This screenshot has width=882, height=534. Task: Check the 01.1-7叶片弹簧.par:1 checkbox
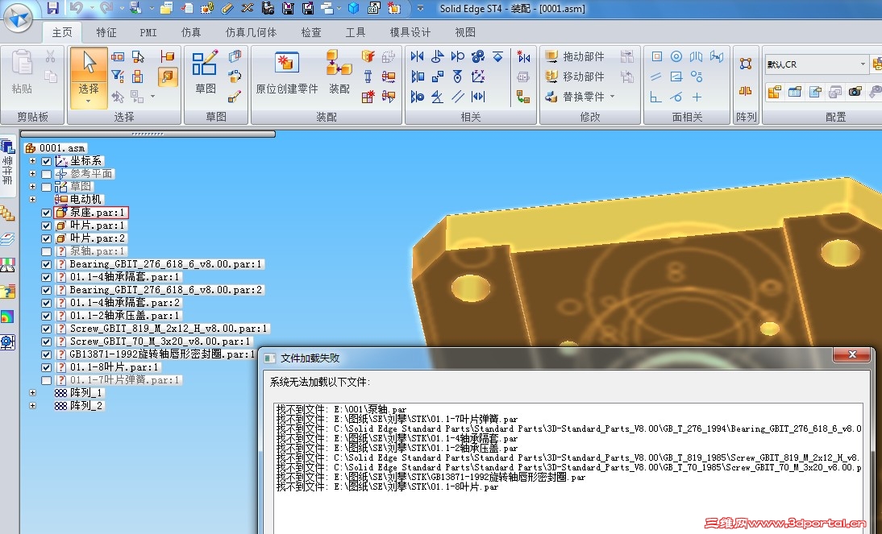[x=46, y=380]
